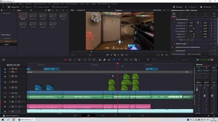Viewport: 218px width, 122px height.
Task: Open Project settings gear icon
Action: click(214, 116)
